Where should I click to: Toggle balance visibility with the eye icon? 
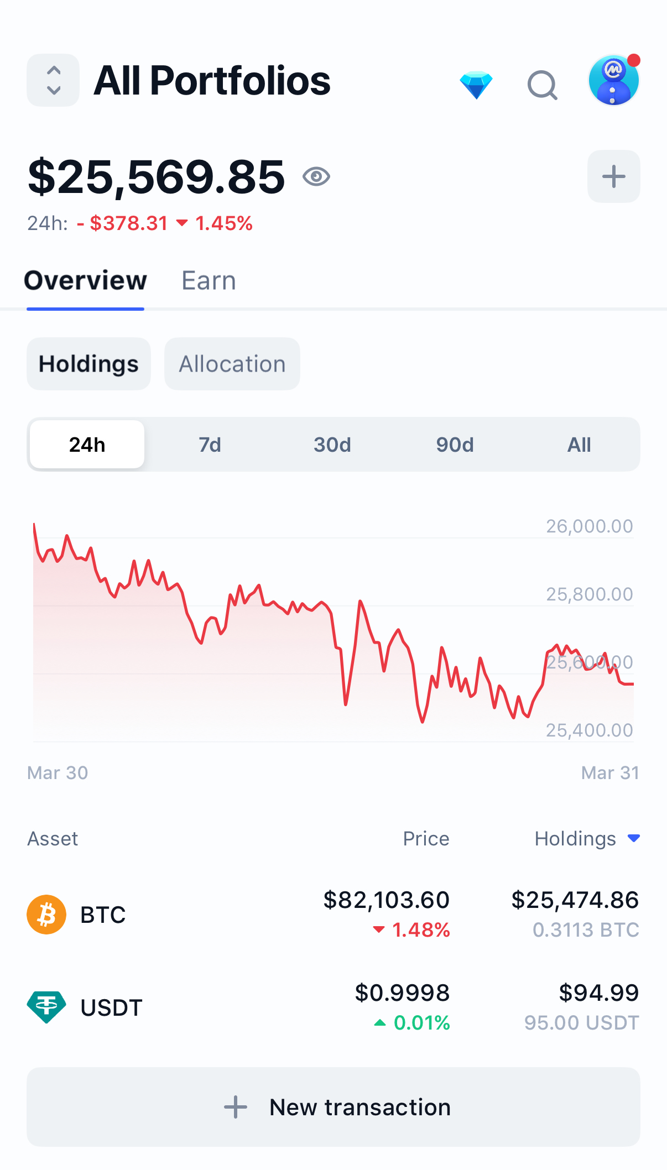[316, 176]
